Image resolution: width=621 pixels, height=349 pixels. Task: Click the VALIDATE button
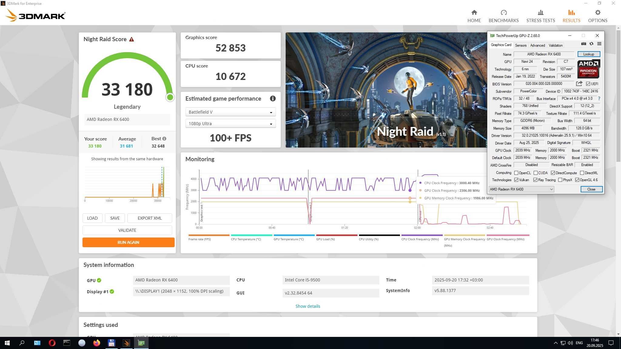(x=127, y=230)
